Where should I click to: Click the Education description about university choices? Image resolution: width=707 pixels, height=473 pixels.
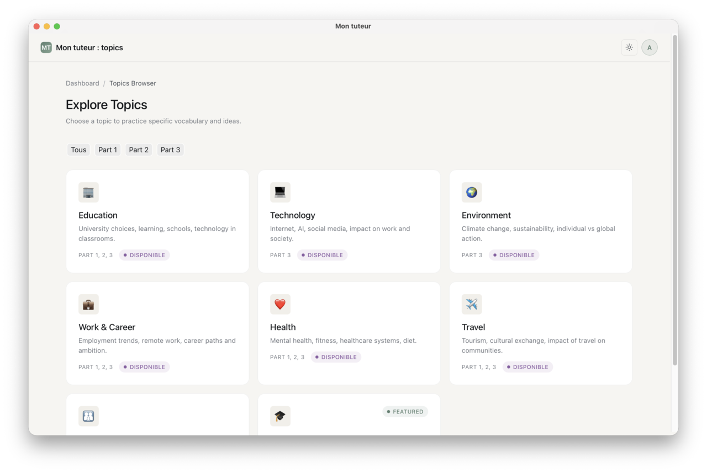157,233
